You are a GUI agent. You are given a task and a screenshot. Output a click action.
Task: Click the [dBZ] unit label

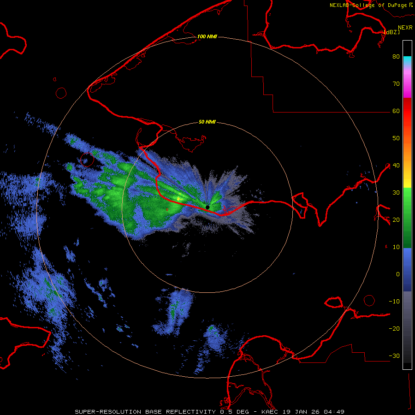coord(391,32)
